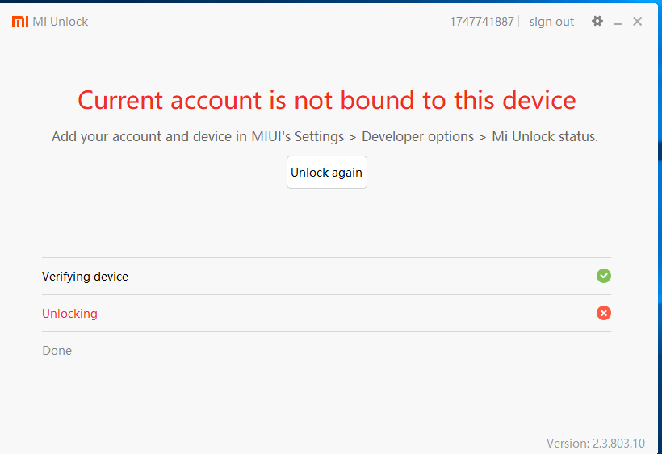Viewport: 662px width, 454px height.
Task: Click the green checkmark beside Verifying device
Action: [604, 276]
